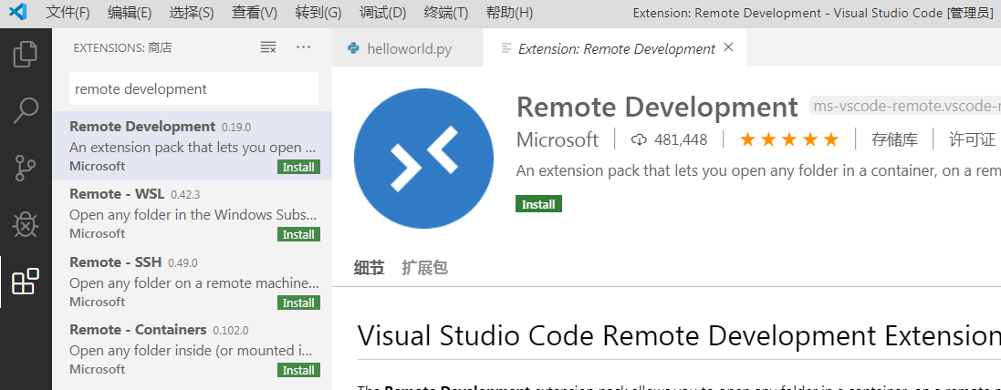The width and height of the screenshot is (1001, 390).
Task: Open the 调试(D) menu
Action: 382,13
